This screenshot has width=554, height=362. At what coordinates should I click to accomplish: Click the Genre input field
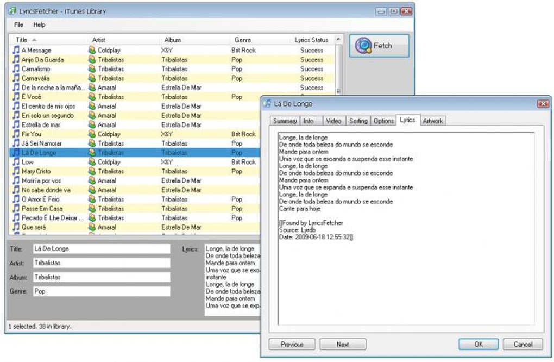click(x=102, y=291)
